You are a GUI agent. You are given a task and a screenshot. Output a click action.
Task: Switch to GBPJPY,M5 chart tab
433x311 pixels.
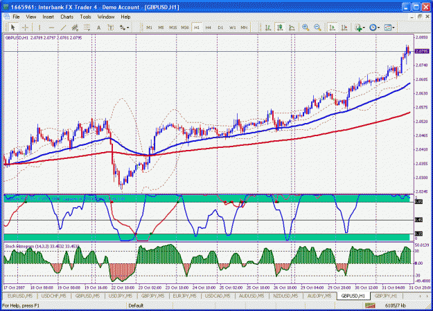coord(152,296)
